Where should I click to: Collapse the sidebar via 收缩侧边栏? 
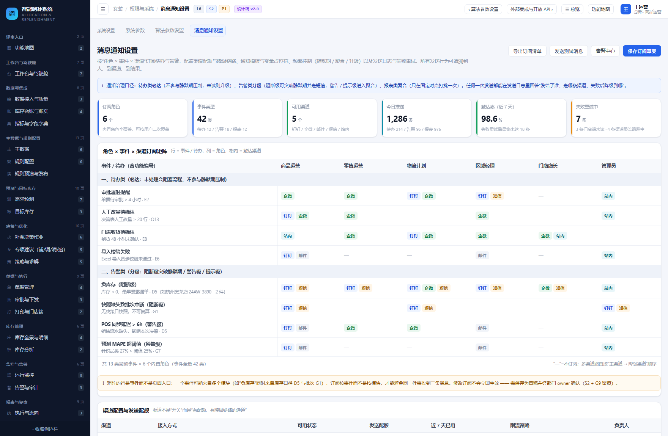click(x=45, y=429)
